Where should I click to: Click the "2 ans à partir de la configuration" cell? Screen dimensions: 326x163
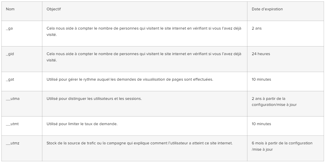pyautogui.click(x=274, y=102)
